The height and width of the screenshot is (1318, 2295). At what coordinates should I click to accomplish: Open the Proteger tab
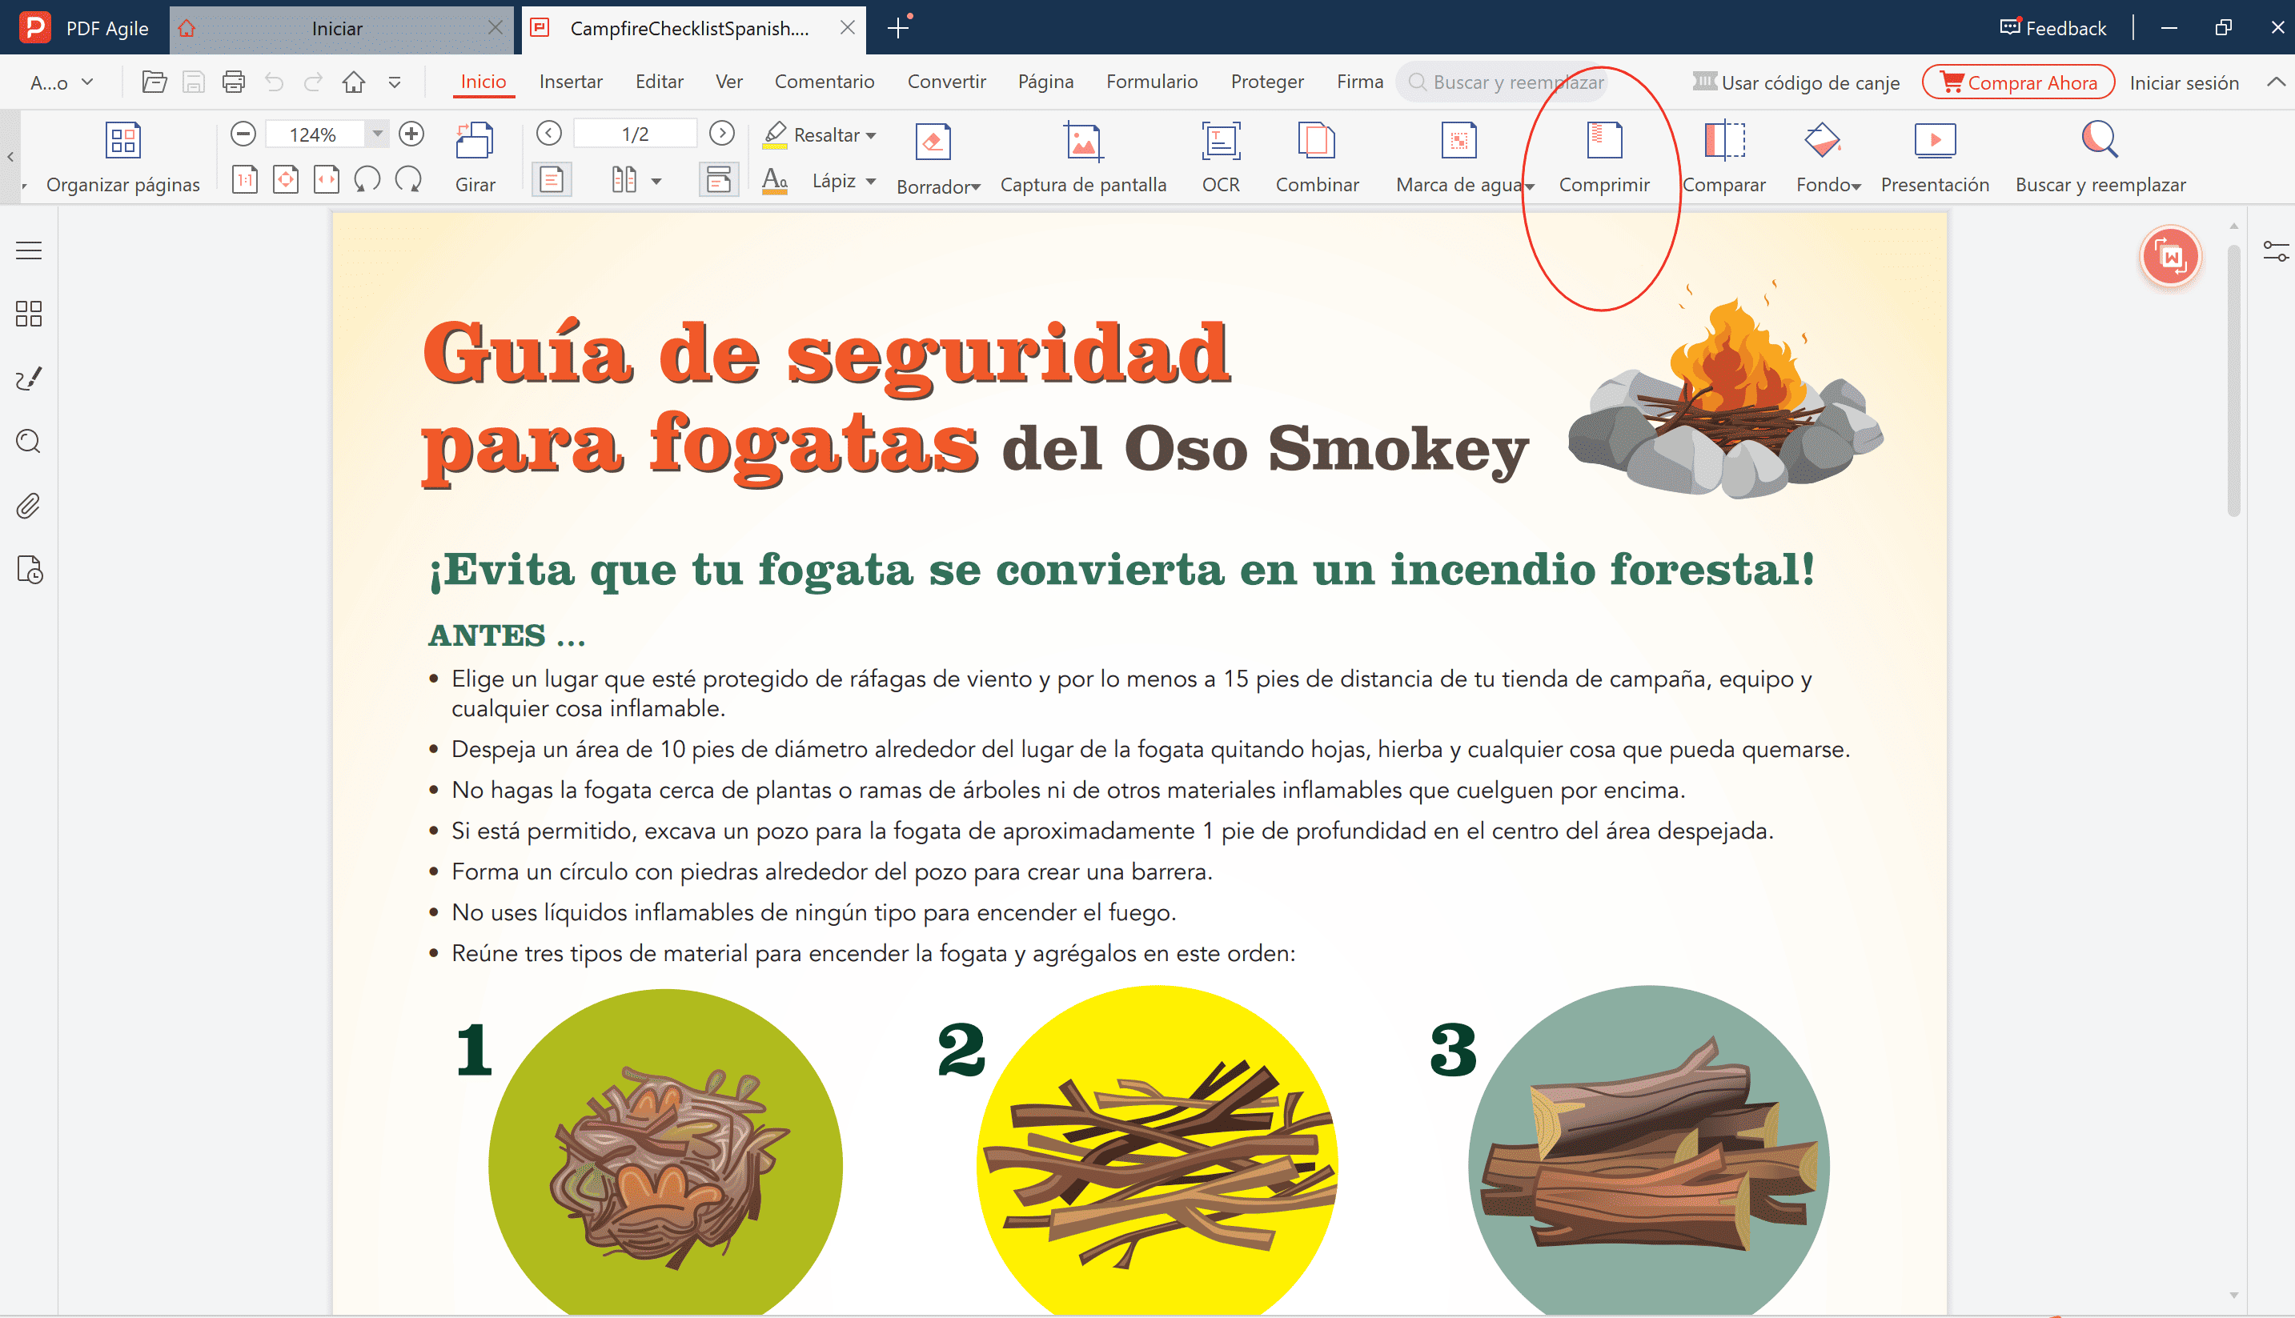1266,82
